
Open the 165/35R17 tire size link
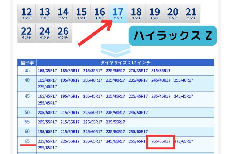tap(47, 70)
